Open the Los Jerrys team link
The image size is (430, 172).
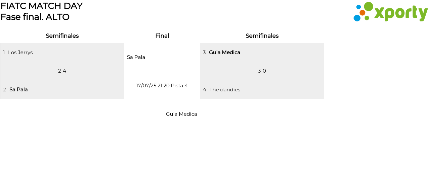[20, 53]
